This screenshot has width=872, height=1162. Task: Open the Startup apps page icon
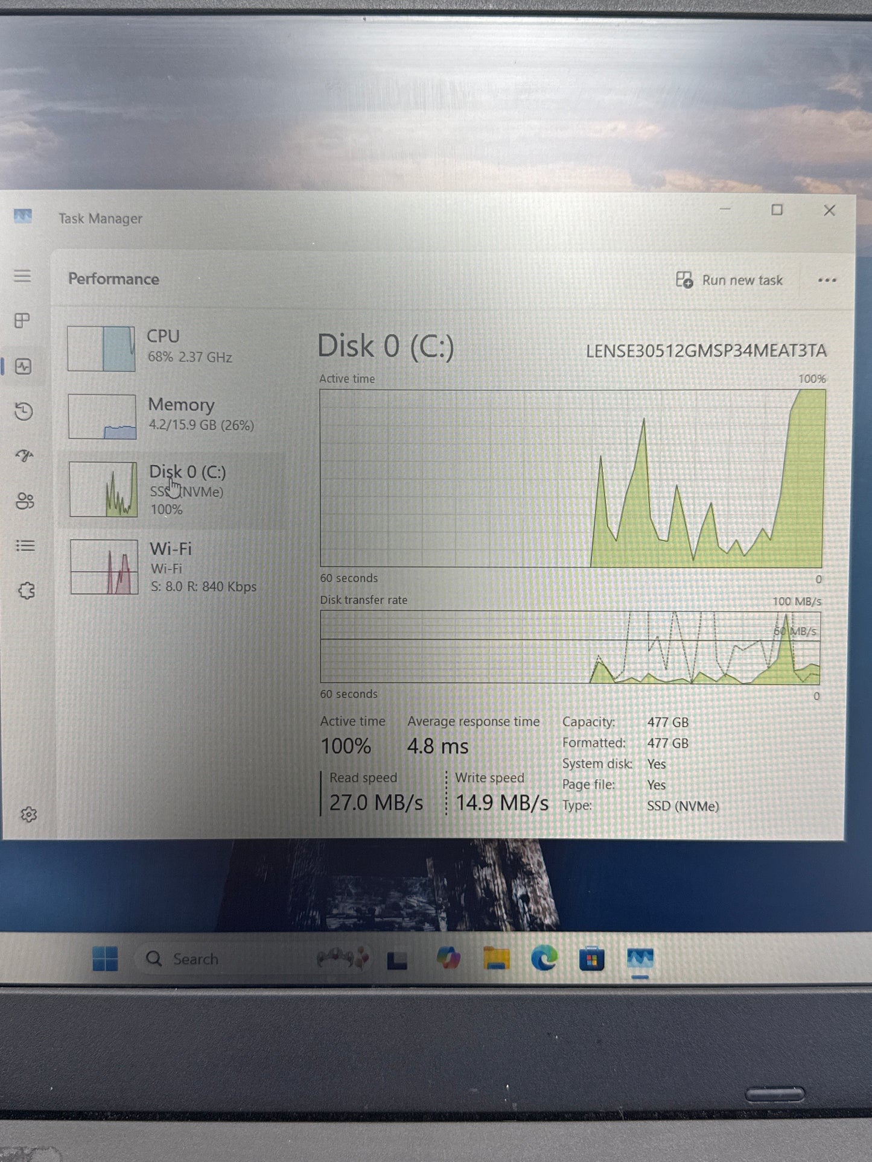click(x=24, y=456)
